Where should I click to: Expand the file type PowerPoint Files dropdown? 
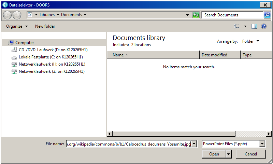(262, 144)
